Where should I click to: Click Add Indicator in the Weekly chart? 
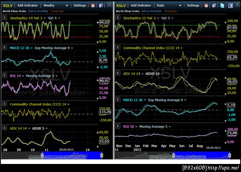tap(27, 5)
